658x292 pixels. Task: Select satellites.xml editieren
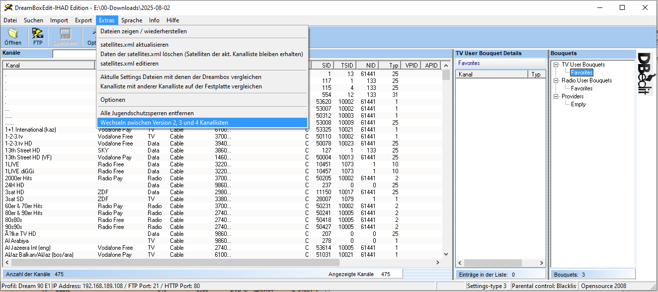[x=202, y=64]
